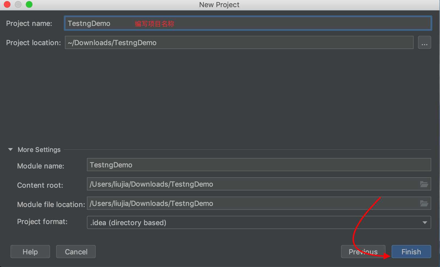The width and height of the screenshot is (440, 267).
Task: Open the Project format dropdown
Action: 259,223
